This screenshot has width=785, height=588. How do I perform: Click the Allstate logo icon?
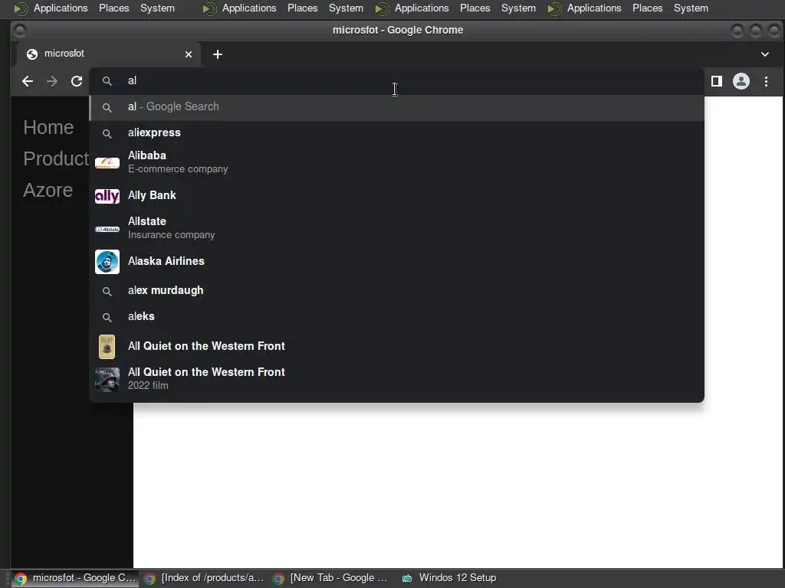click(107, 229)
